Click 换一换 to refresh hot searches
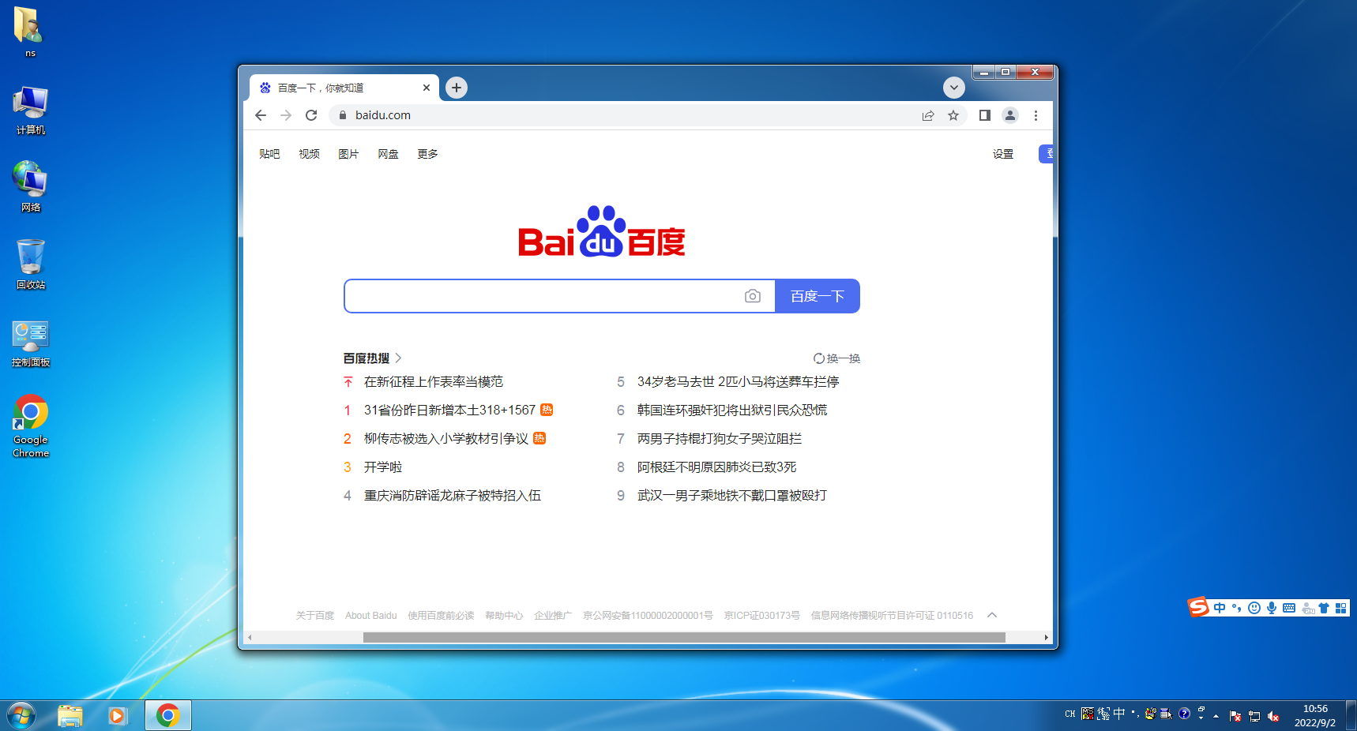Viewport: 1357px width, 731px height. 836,358
